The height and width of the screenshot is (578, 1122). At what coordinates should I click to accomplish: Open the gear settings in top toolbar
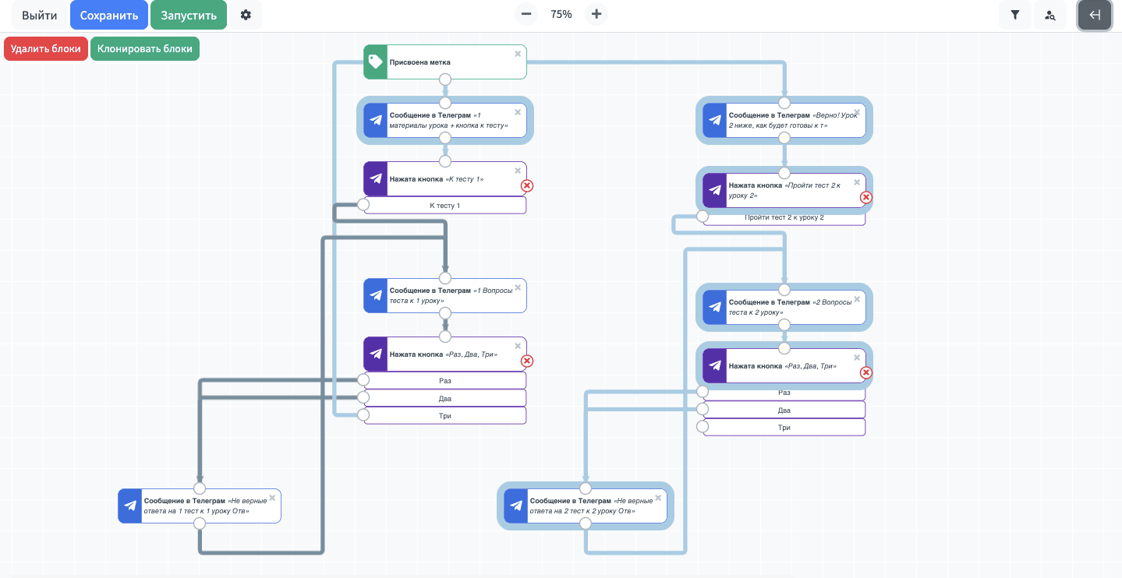(x=246, y=15)
